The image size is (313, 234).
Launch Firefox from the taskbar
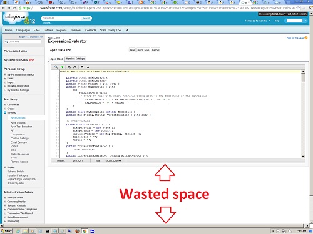pyautogui.click(x=77, y=231)
